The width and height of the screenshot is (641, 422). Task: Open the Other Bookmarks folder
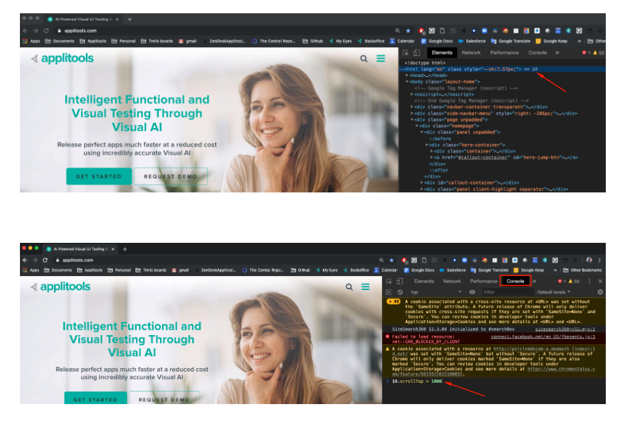coord(583,271)
